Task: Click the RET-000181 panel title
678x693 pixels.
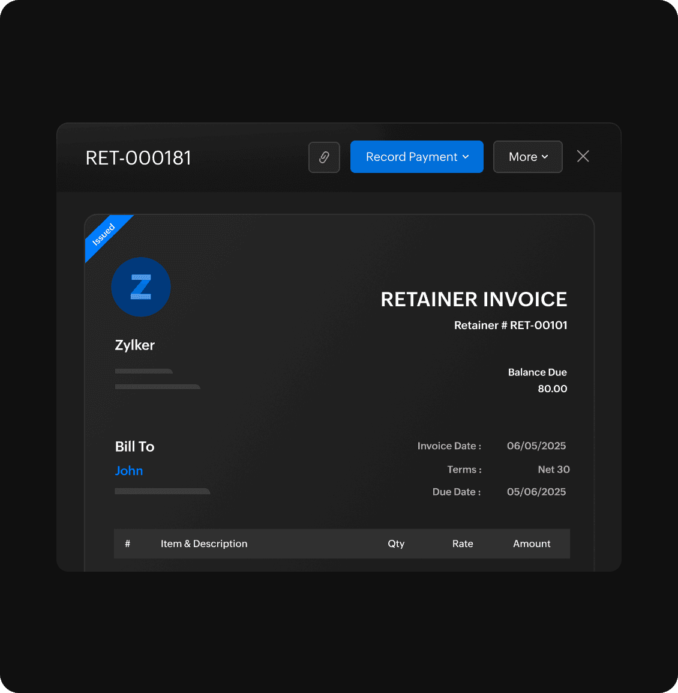Action: [139, 158]
